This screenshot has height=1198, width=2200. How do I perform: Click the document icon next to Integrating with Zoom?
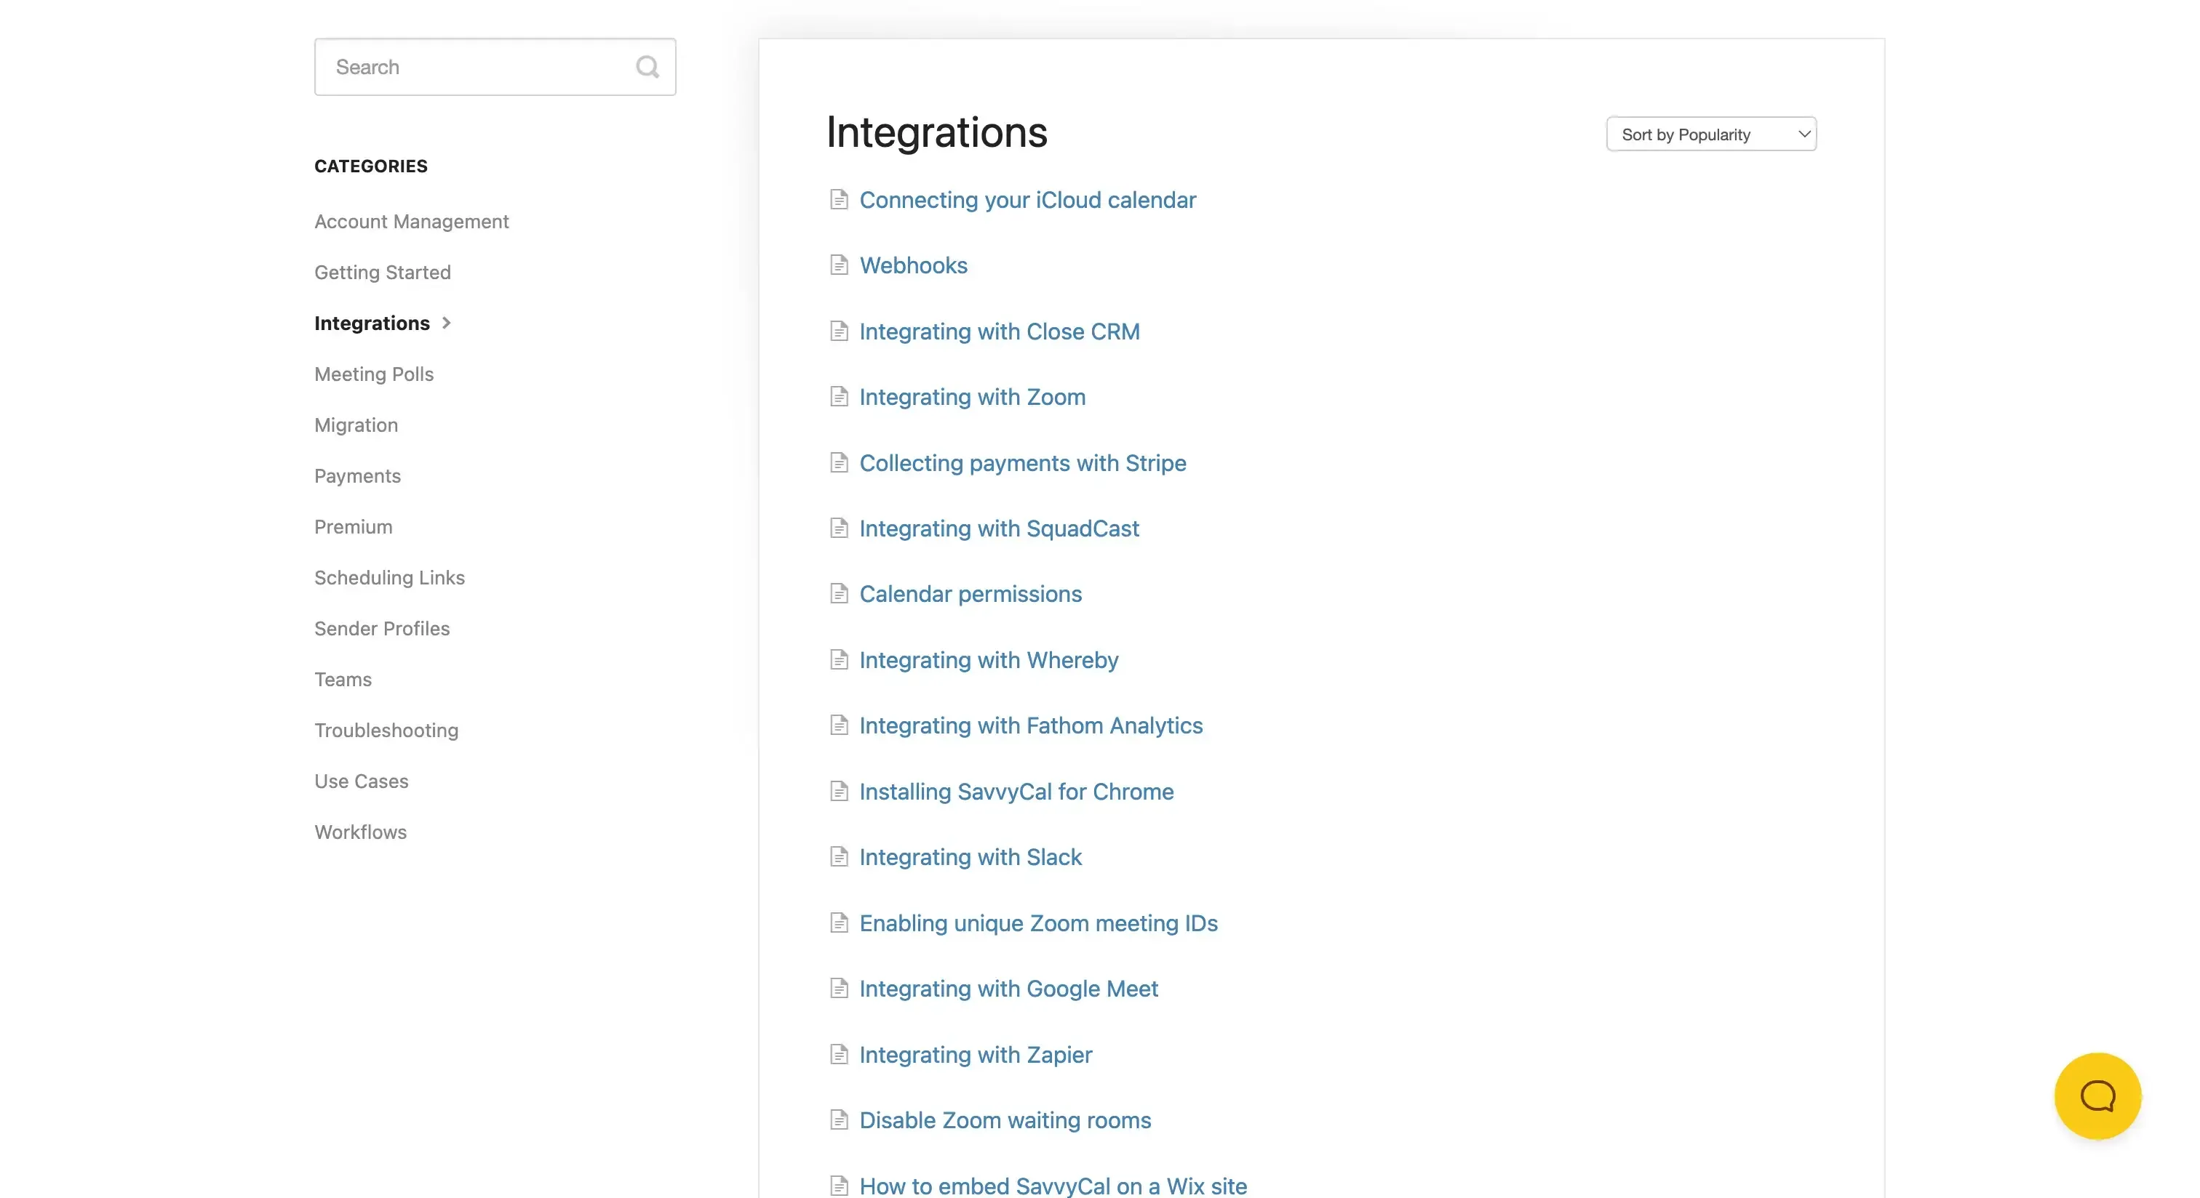[x=839, y=396]
